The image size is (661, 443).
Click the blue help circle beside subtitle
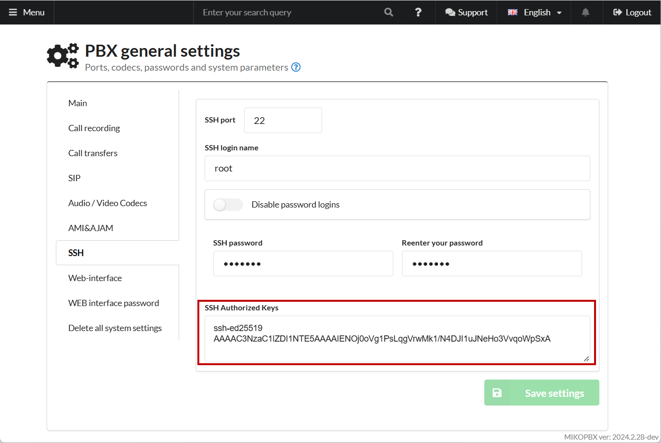(x=296, y=67)
